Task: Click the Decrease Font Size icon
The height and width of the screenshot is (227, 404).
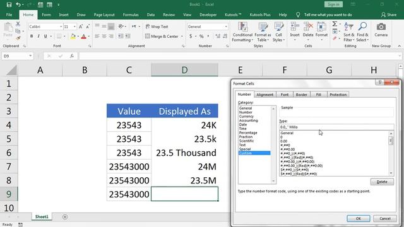Action: [88, 26]
